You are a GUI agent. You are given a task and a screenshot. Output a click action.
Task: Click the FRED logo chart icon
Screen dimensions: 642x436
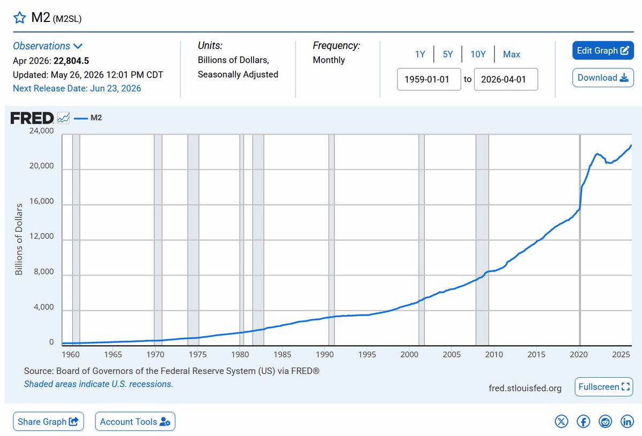pos(63,118)
